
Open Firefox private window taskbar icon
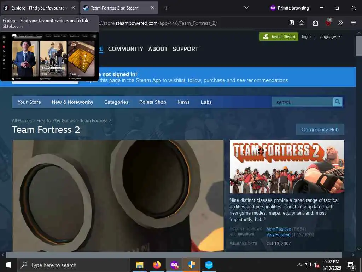click(x=174, y=265)
